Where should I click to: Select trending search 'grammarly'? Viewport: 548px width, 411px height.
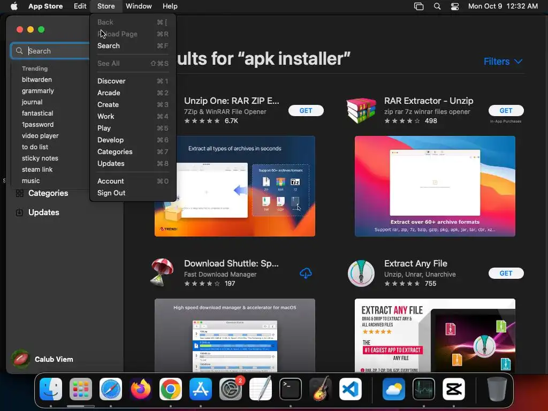point(38,91)
